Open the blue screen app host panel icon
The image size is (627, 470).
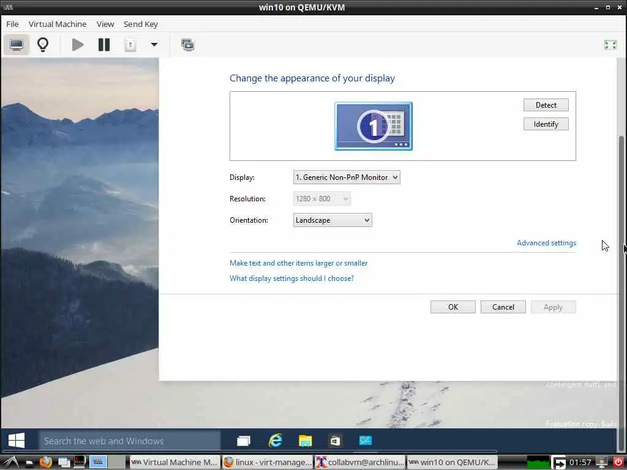pyautogui.click(x=98, y=463)
